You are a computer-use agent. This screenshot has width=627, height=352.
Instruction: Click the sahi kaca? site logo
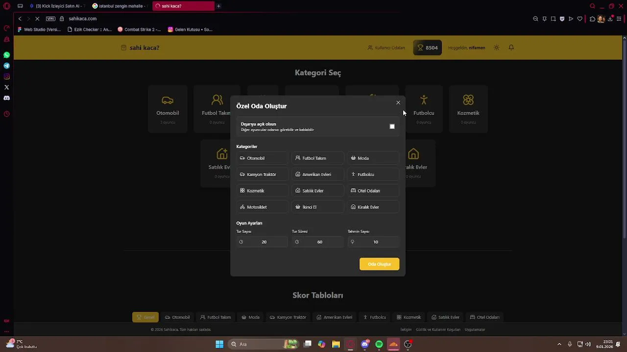coord(140,48)
